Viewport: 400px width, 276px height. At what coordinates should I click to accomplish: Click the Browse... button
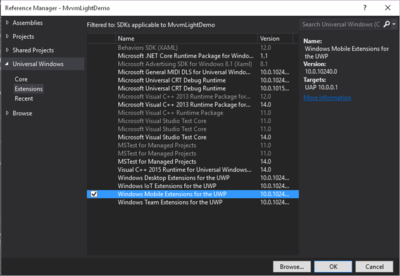(292, 267)
